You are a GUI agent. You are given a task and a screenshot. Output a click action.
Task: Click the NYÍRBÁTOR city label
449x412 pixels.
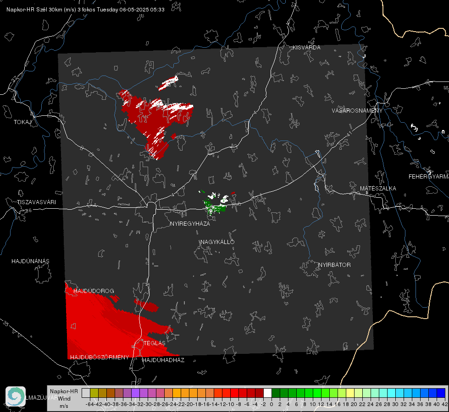[x=334, y=265]
